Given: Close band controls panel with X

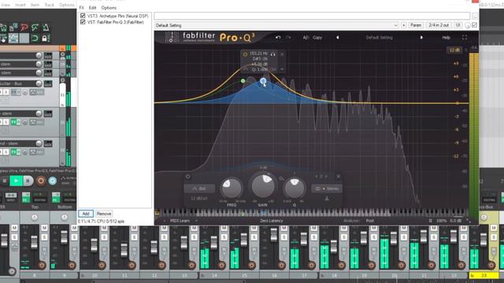Looking at the screenshot, I should 338,176.
